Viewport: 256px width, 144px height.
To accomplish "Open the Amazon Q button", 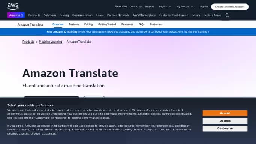I will (x=16, y=15).
